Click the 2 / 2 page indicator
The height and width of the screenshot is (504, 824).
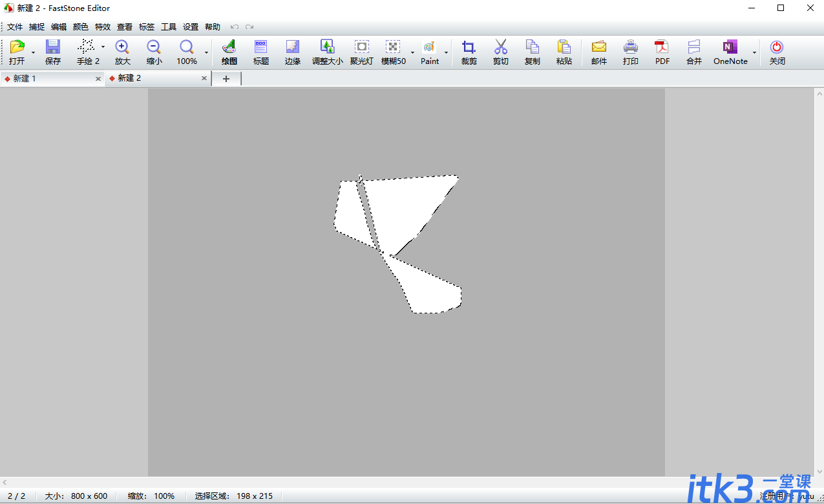[x=17, y=496]
